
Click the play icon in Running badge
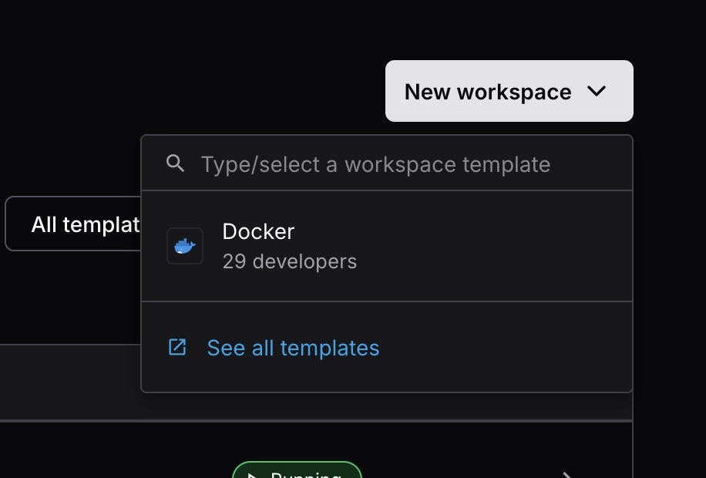(x=252, y=476)
